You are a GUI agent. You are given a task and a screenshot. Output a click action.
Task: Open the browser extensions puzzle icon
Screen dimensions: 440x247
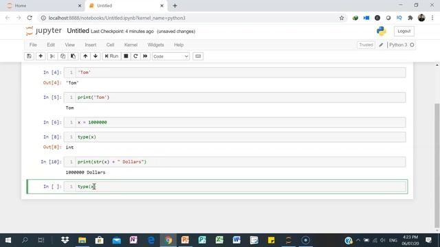point(410,18)
